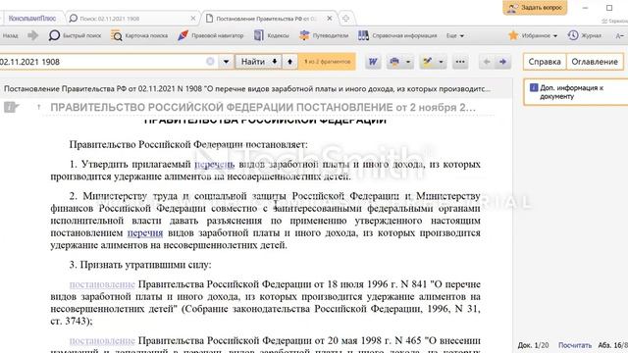Viewport: 628px width, 353px height.
Task: Click 'Док. 1/20' status entry
Action: coord(533,345)
